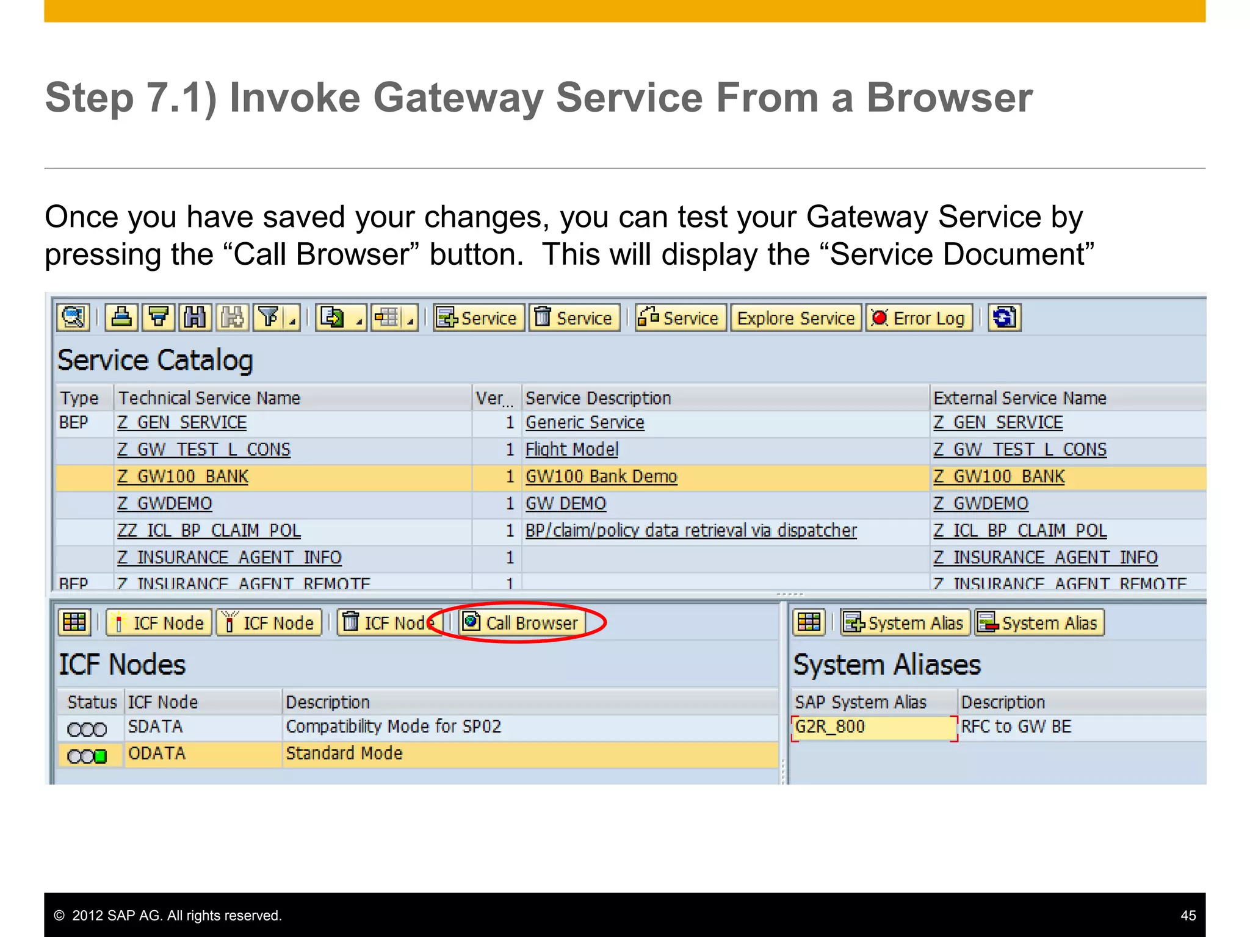Click the SDATA traffic light status icon
Image resolution: width=1250 pixels, height=937 pixels.
(x=87, y=729)
